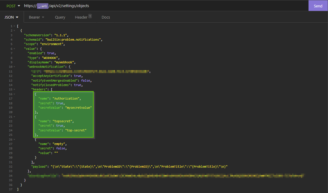The height and width of the screenshot is (193, 328).
Task: Collapse the empty header object on line 26
Action: tap(14, 139)
